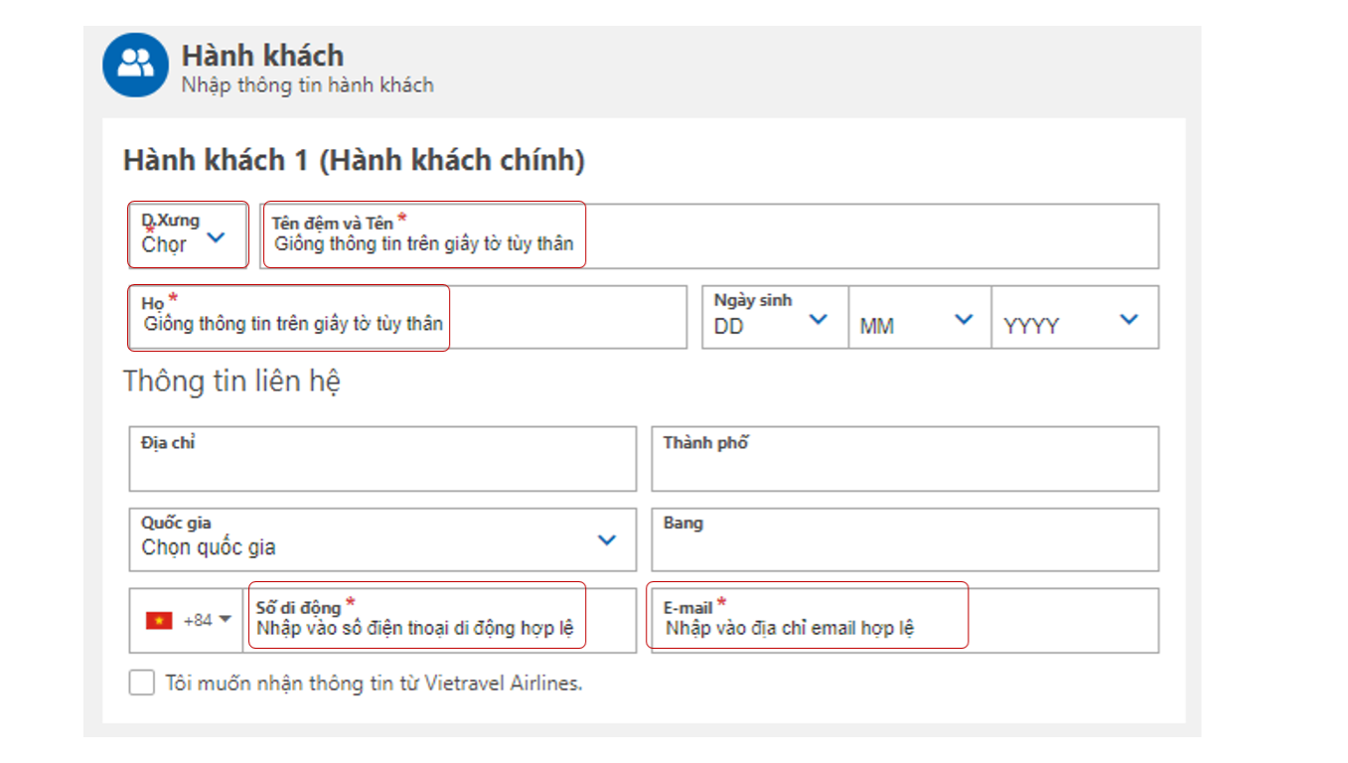Click the Nhập thông tin hành khách subtitle

[x=307, y=85]
